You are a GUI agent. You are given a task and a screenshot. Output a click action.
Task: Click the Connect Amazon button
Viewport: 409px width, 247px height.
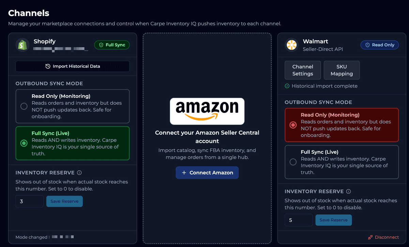(x=207, y=172)
